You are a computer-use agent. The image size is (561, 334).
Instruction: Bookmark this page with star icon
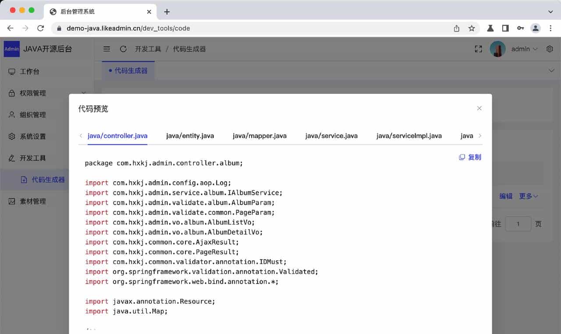pyautogui.click(x=472, y=28)
